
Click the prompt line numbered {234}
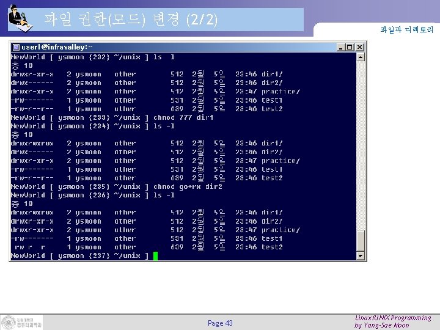point(93,127)
